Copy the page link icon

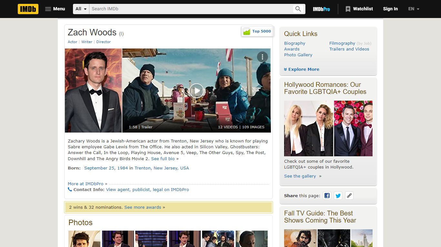(349, 196)
